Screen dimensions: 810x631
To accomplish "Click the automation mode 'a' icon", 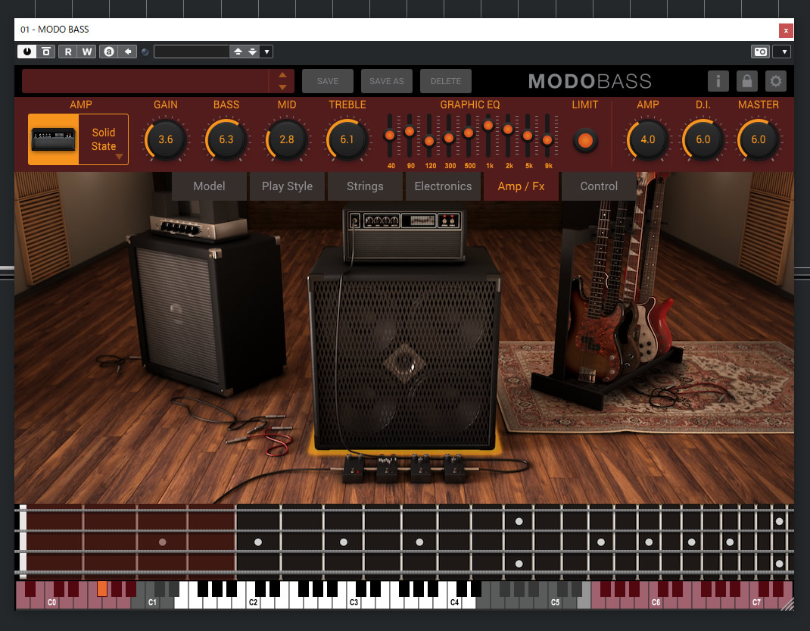I will coord(108,52).
